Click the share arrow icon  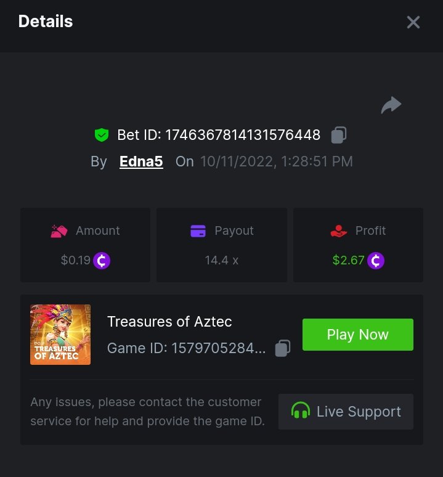click(x=391, y=105)
